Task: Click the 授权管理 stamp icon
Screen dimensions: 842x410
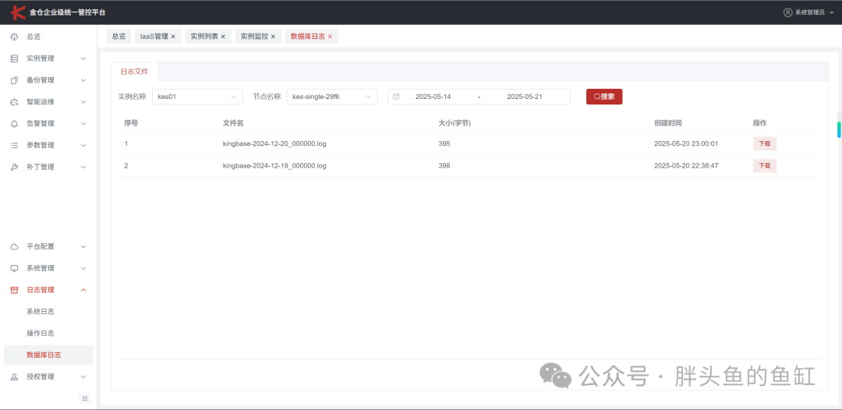Action: [x=15, y=376]
